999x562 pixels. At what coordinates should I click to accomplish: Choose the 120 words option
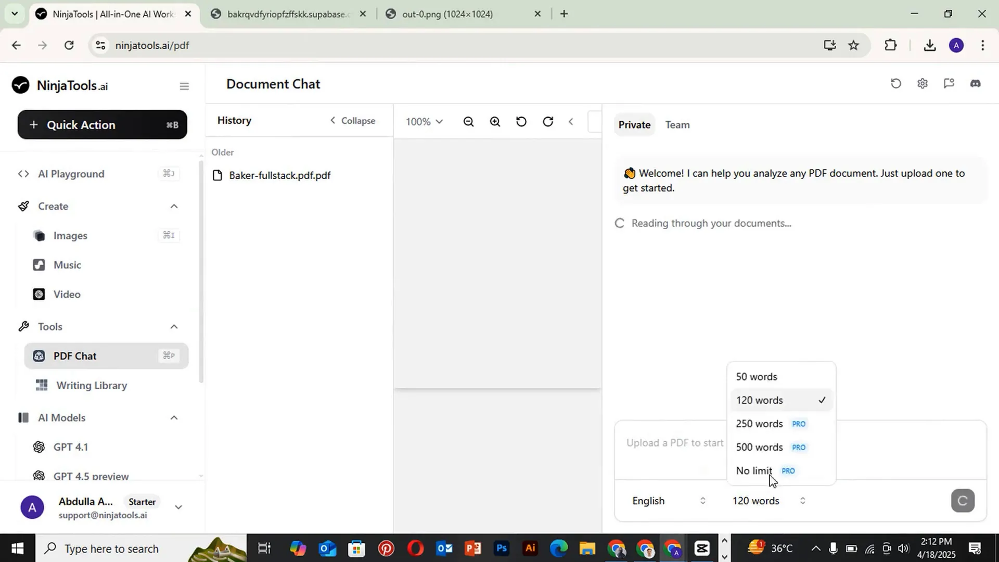point(782,400)
